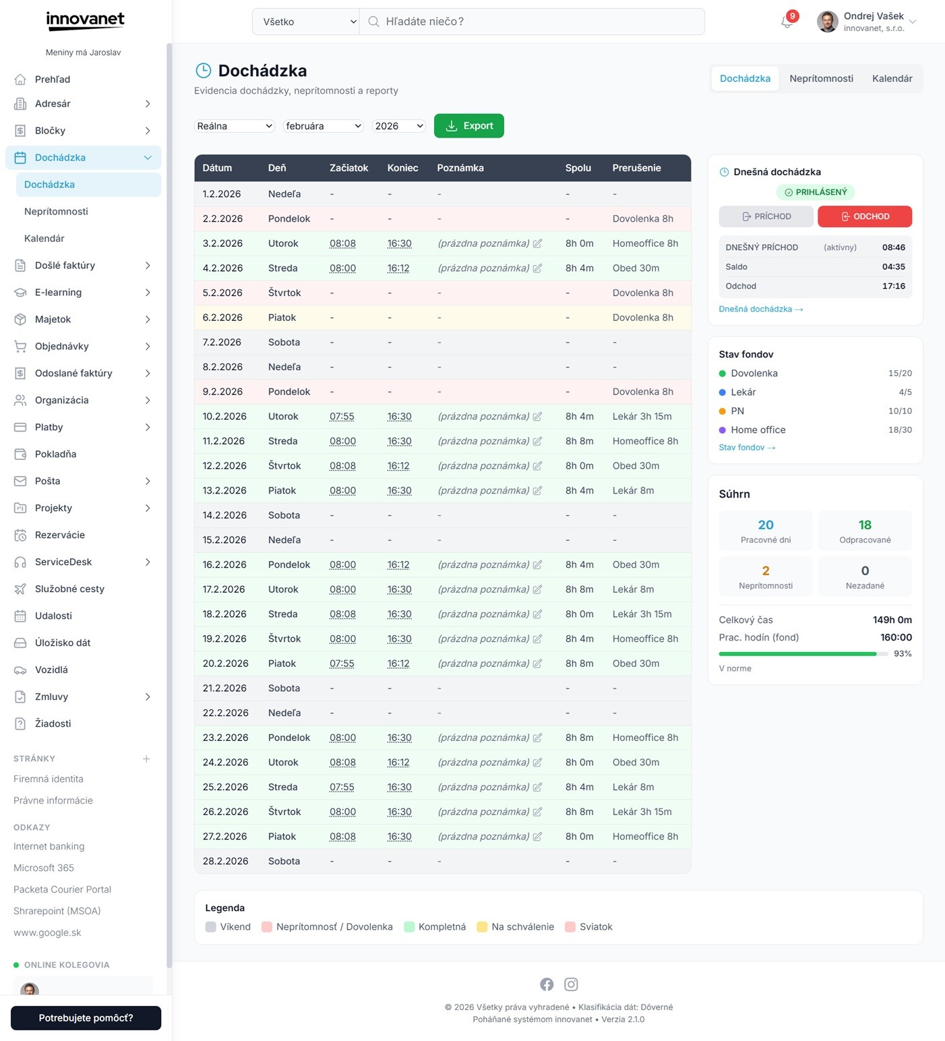Screen dimensions: 945x1041
Task: Click the red ODCHOD button
Action: pos(865,216)
